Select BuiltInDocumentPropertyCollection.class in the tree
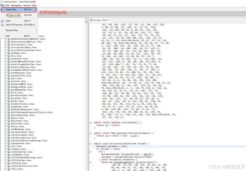 coord(32,112)
